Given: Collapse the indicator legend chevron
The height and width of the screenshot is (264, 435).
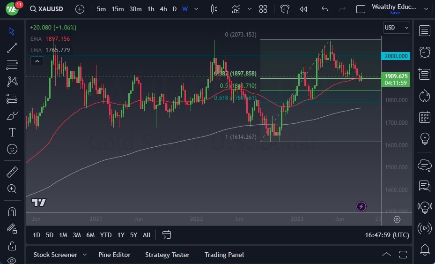Looking at the screenshot, I should pos(37,61).
